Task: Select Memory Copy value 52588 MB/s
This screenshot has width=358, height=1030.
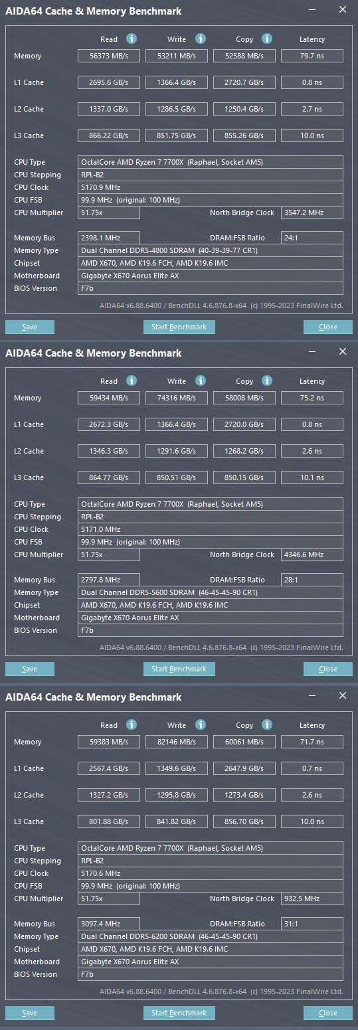Action: pos(244,56)
